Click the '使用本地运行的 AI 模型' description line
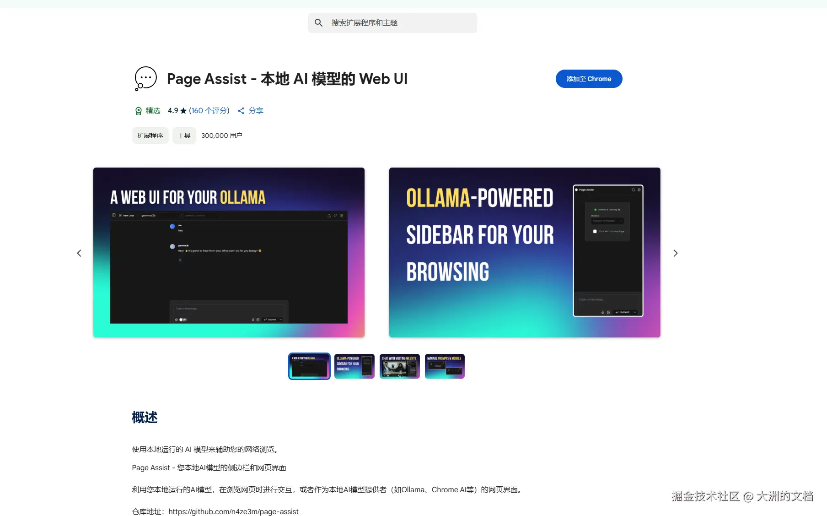 click(205, 449)
